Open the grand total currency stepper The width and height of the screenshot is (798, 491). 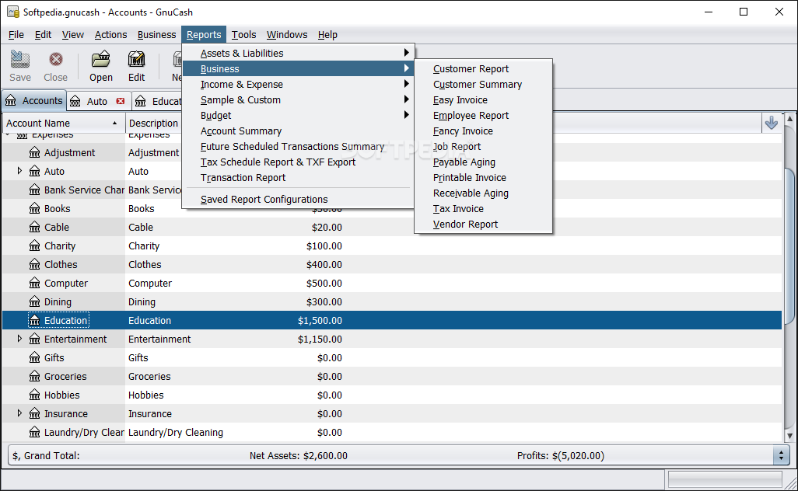781,455
